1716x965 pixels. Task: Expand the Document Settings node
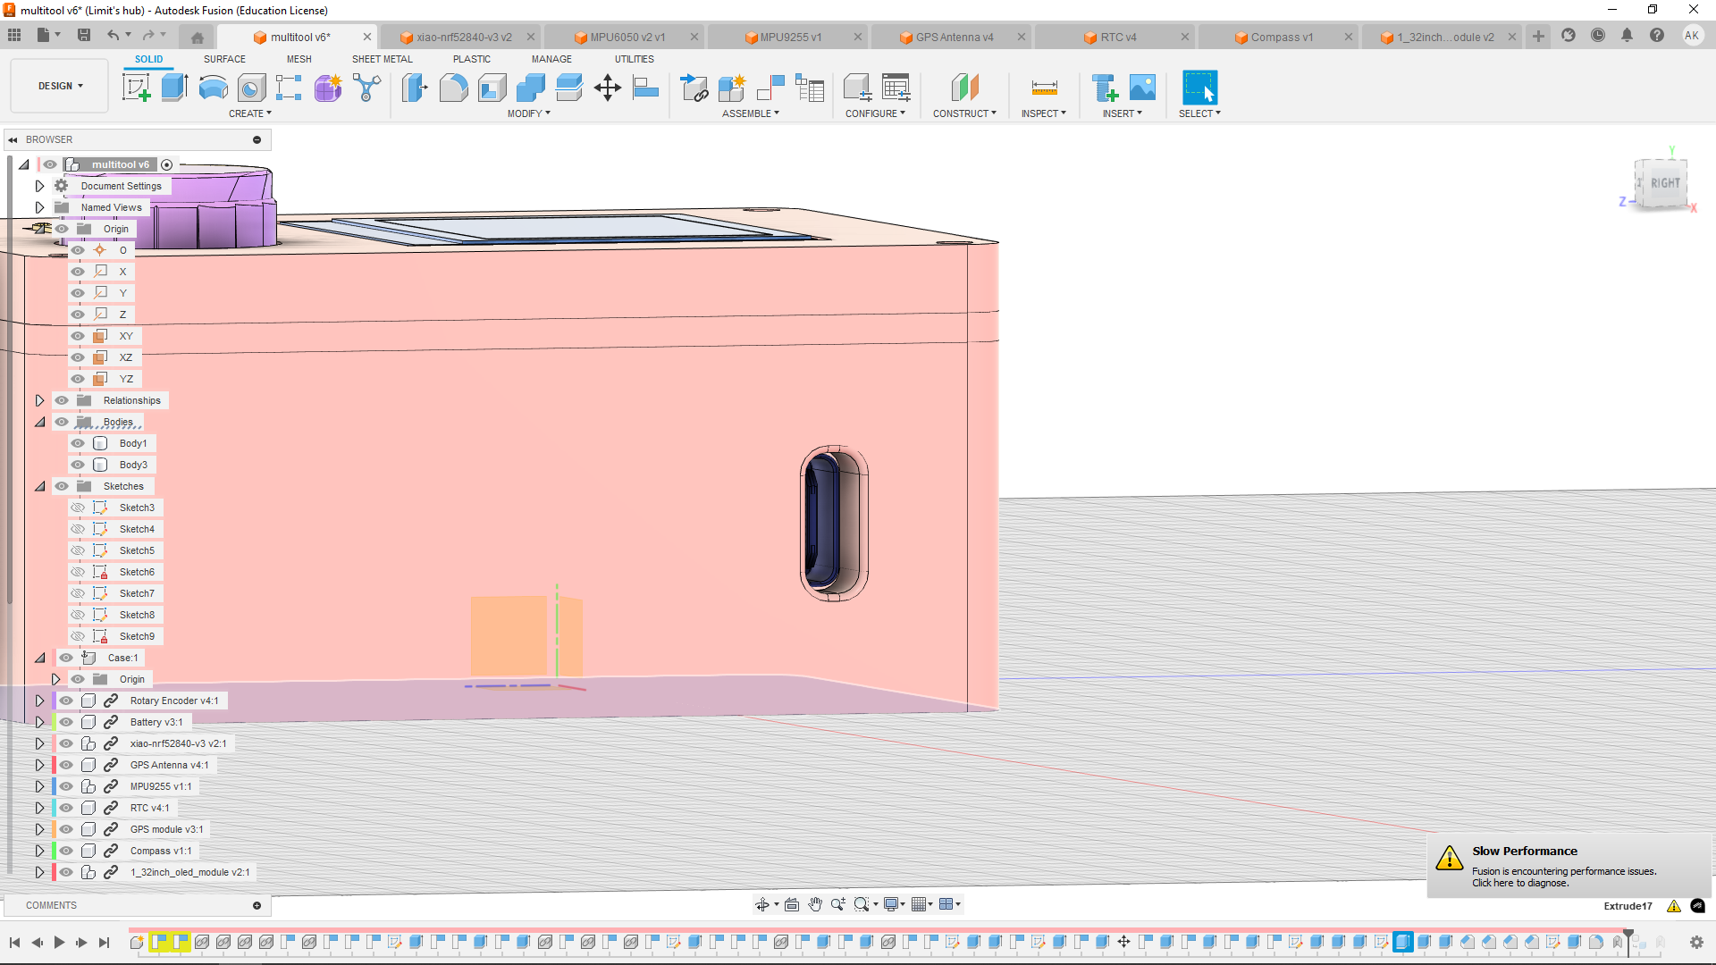[39, 186]
